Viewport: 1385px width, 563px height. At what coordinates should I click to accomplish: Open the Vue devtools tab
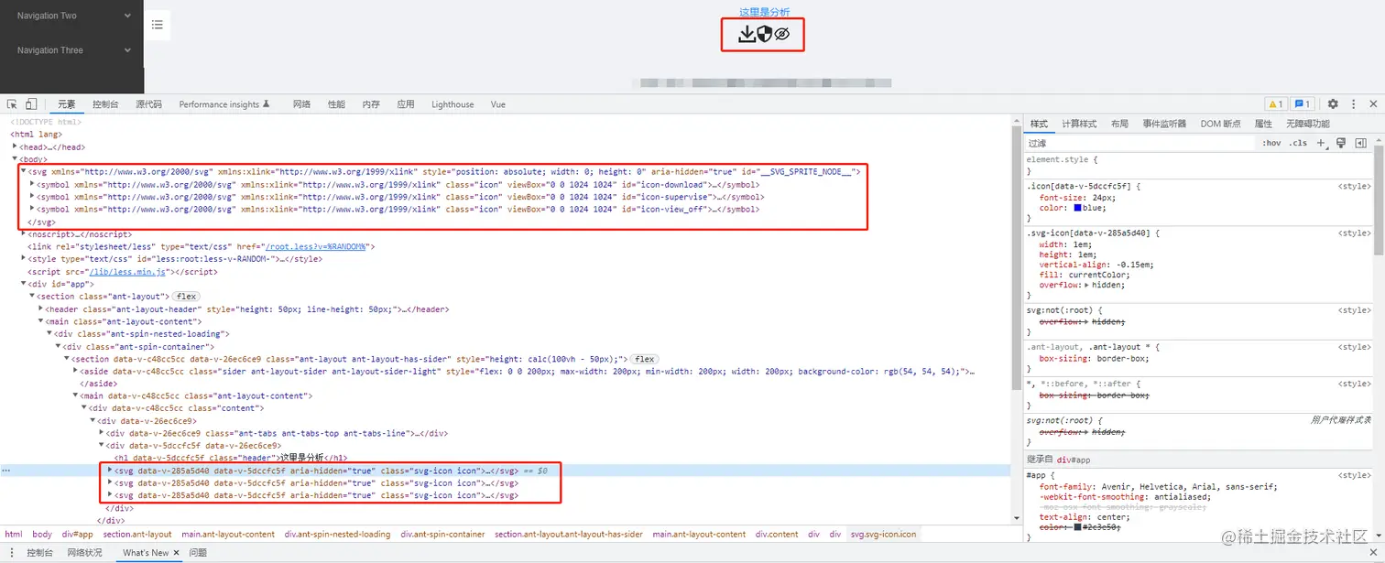pyautogui.click(x=498, y=104)
